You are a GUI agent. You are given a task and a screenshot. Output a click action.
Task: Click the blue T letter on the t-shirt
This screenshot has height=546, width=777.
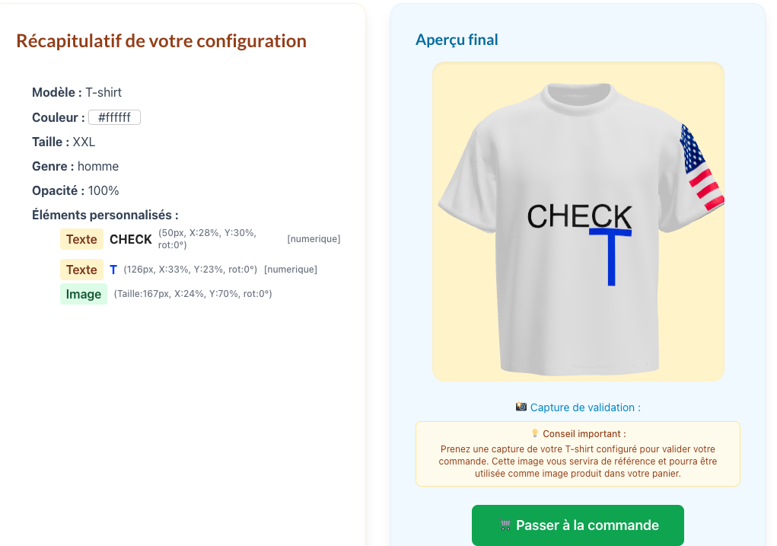611,257
